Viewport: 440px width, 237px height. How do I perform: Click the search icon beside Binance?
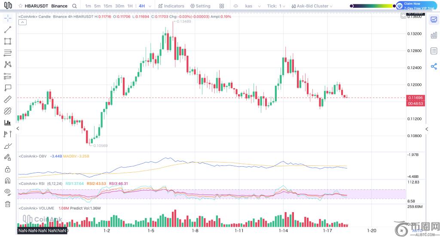(x=75, y=6)
